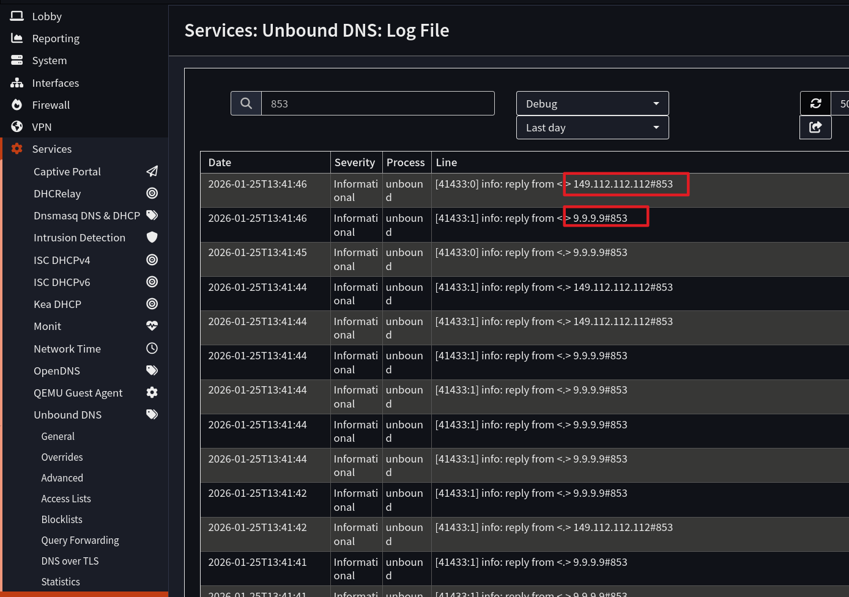This screenshot has height=597, width=849.
Task: Click the Firewall flame icon
Action: coord(17,104)
